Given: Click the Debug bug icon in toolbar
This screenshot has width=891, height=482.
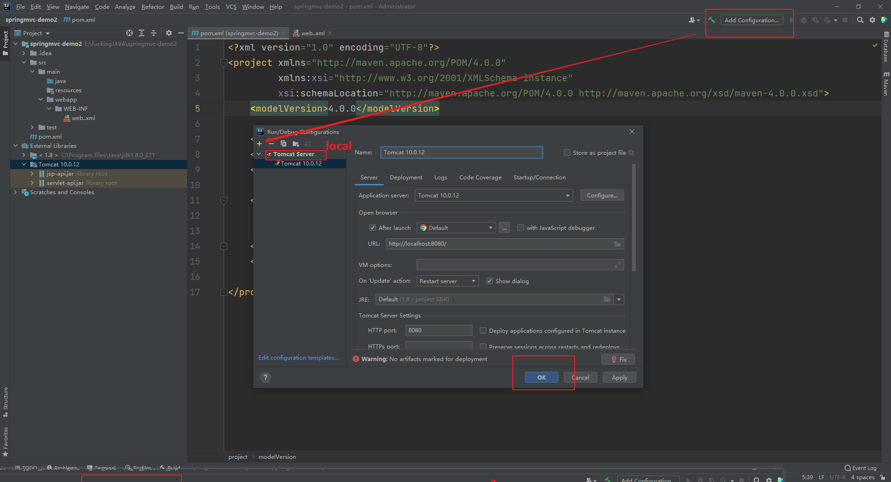Looking at the screenshot, I should click(x=804, y=20).
